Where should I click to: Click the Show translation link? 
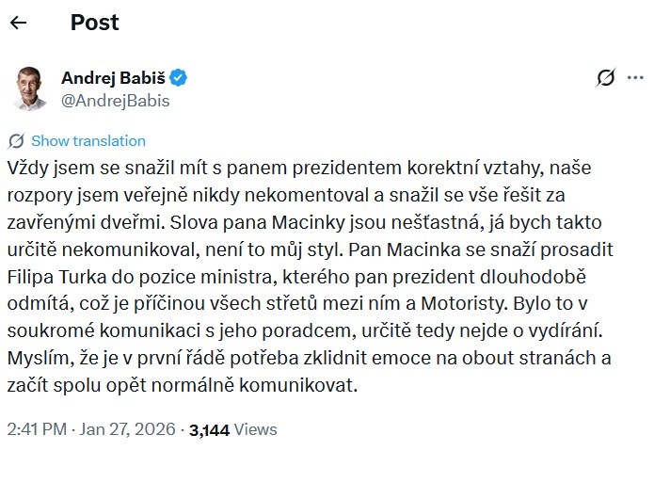(88, 141)
